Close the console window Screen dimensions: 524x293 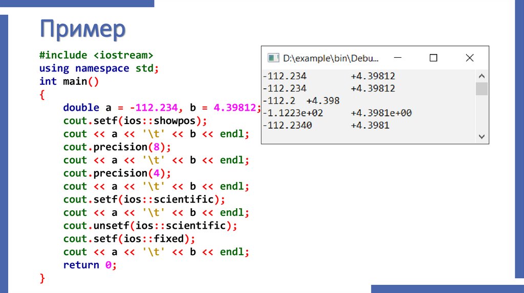tap(470, 58)
